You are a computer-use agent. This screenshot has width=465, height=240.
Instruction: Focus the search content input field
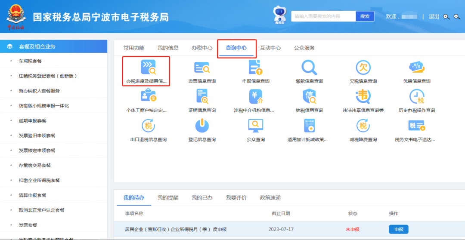click(x=323, y=16)
